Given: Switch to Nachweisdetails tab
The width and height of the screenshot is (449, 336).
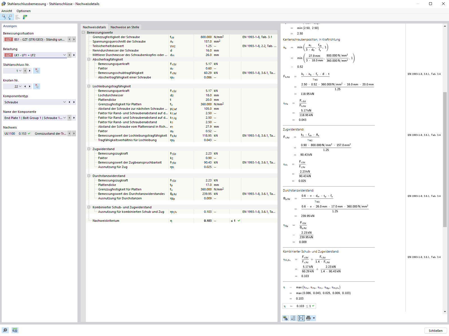Looking at the screenshot, I should pos(94,27).
